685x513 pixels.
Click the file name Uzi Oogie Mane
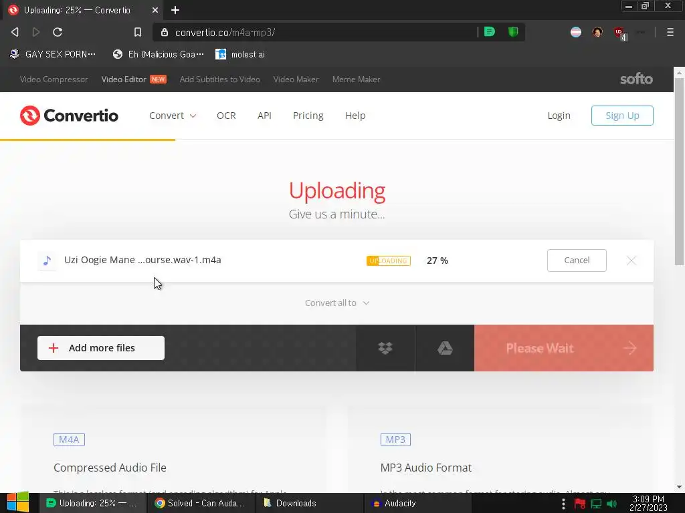(142, 260)
